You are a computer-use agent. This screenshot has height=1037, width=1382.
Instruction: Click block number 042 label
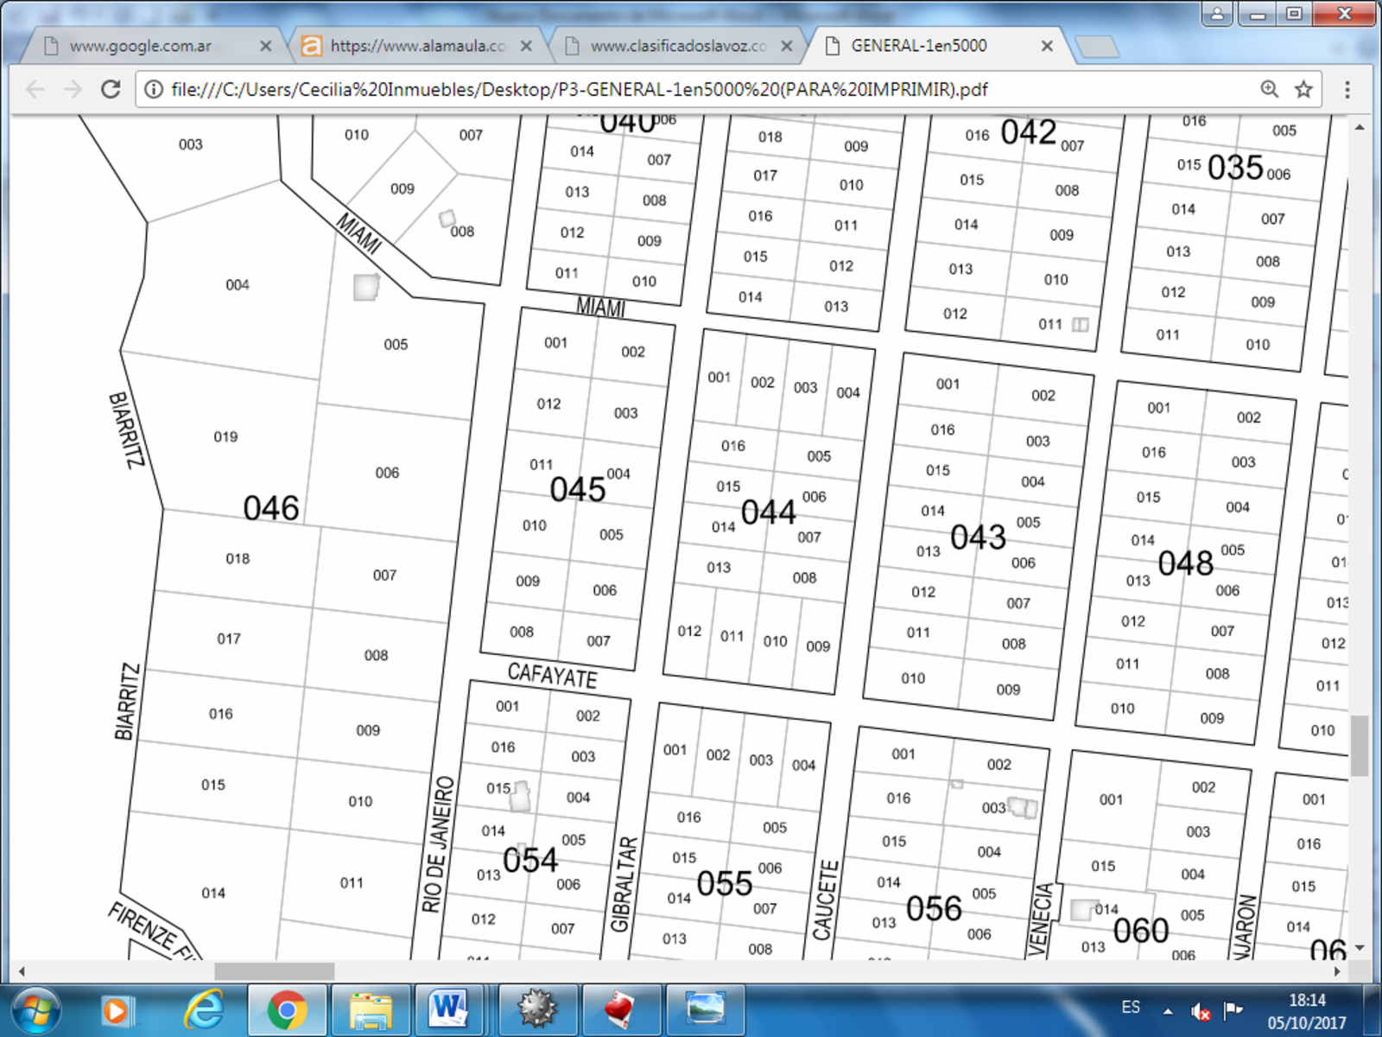click(x=1029, y=132)
